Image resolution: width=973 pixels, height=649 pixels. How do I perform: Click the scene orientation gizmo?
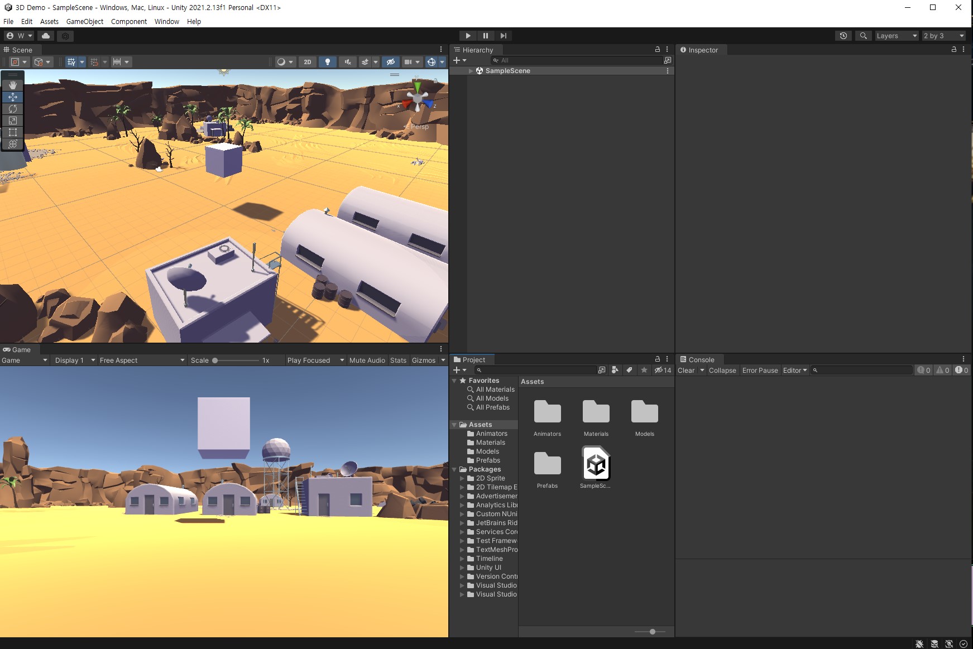(417, 98)
